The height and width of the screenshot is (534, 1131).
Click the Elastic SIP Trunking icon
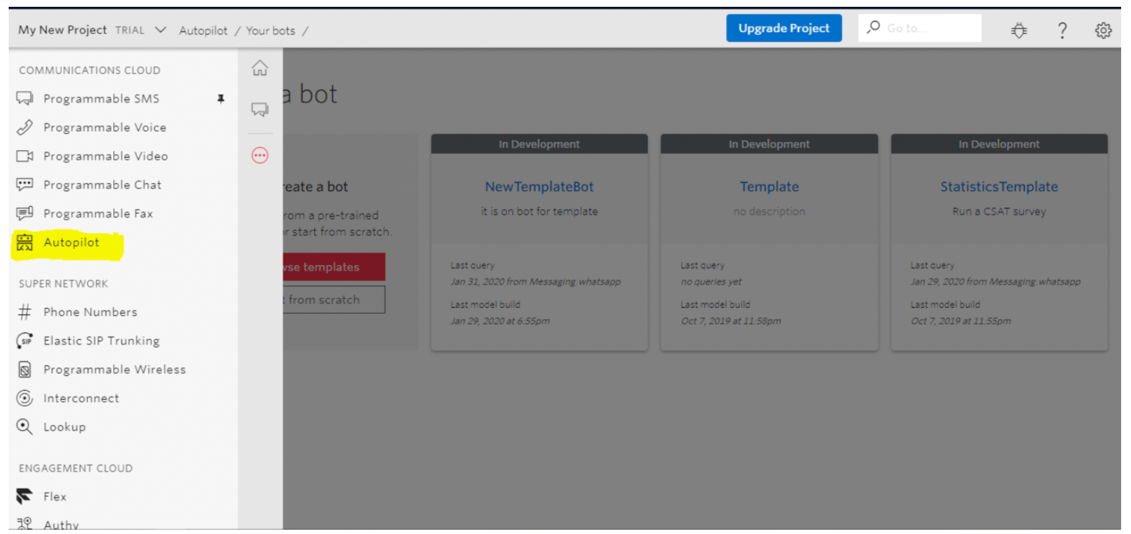click(25, 341)
